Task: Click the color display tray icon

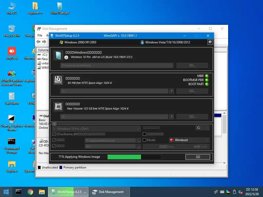Action: (x=228, y=192)
